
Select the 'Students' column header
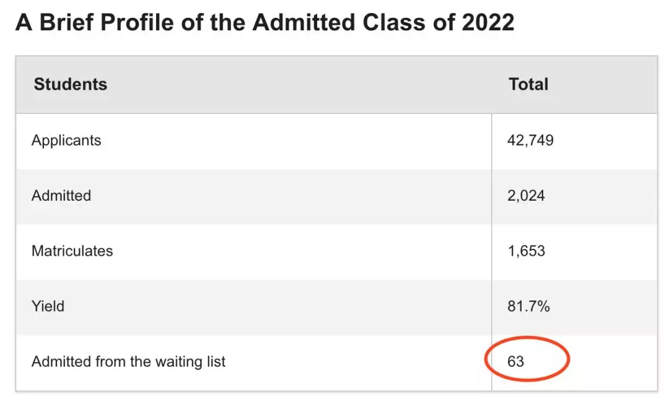(71, 84)
